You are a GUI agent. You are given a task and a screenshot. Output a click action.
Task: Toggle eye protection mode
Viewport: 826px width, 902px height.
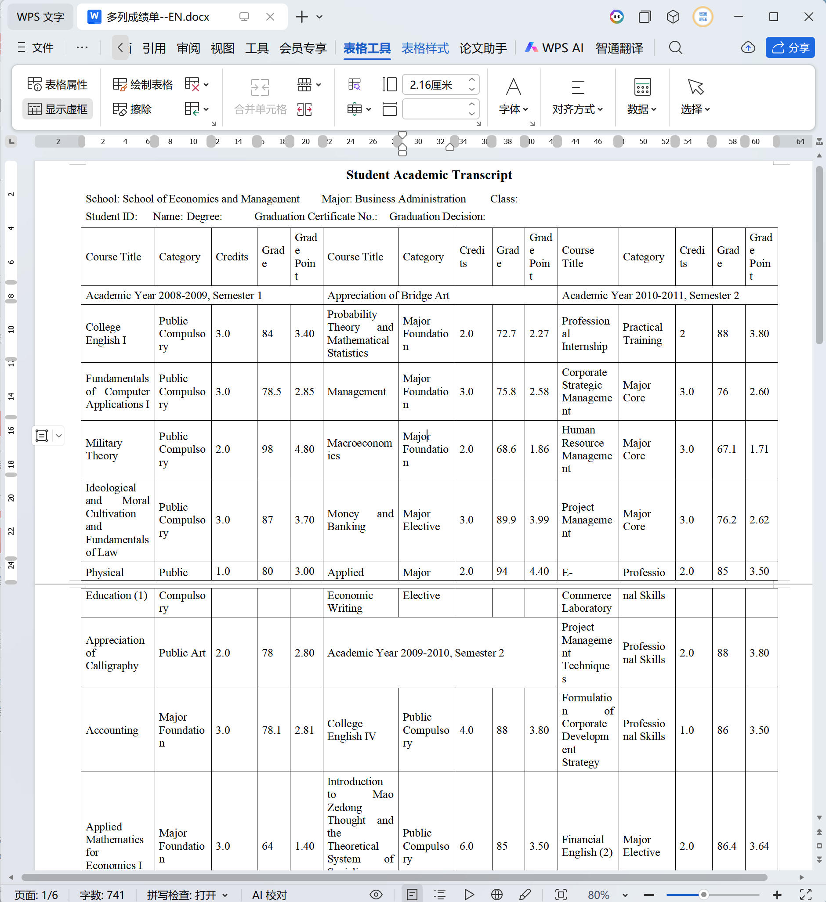point(376,895)
